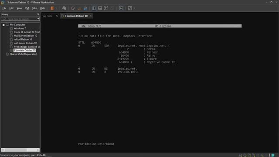Click the A record 192.168.102.1
This screenshot has width=279, height=157.
pyautogui.click(x=128, y=72)
